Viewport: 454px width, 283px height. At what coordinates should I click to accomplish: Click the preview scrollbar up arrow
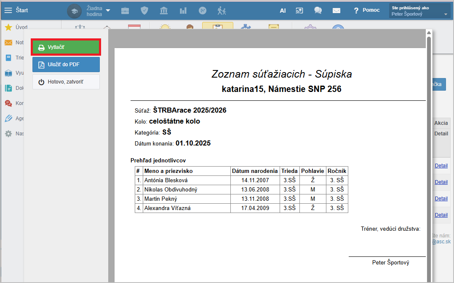click(x=429, y=33)
